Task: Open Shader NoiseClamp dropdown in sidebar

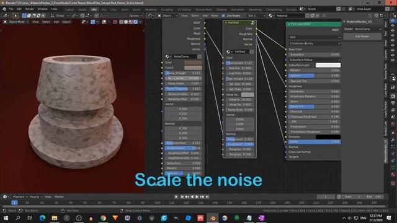Action: (367, 29)
